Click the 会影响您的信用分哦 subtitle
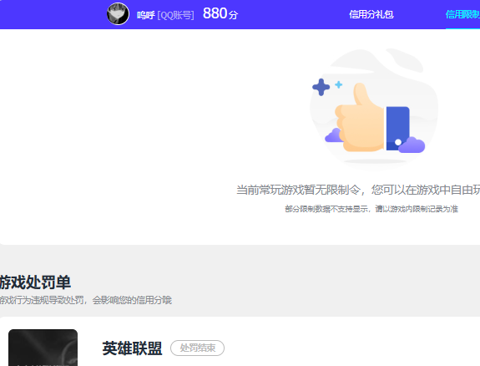Viewport: 480px width, 366px height. tap(132, 300)
